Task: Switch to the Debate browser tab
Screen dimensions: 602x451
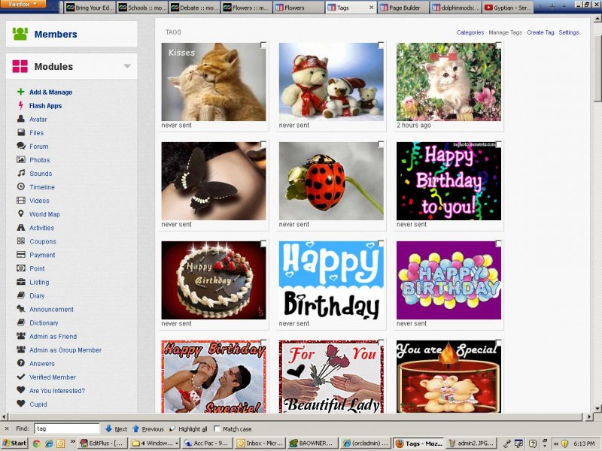Action: pos(194,8)
